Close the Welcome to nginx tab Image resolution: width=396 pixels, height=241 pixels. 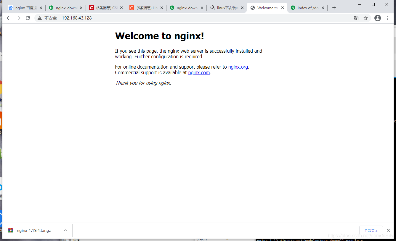(283, 8)
